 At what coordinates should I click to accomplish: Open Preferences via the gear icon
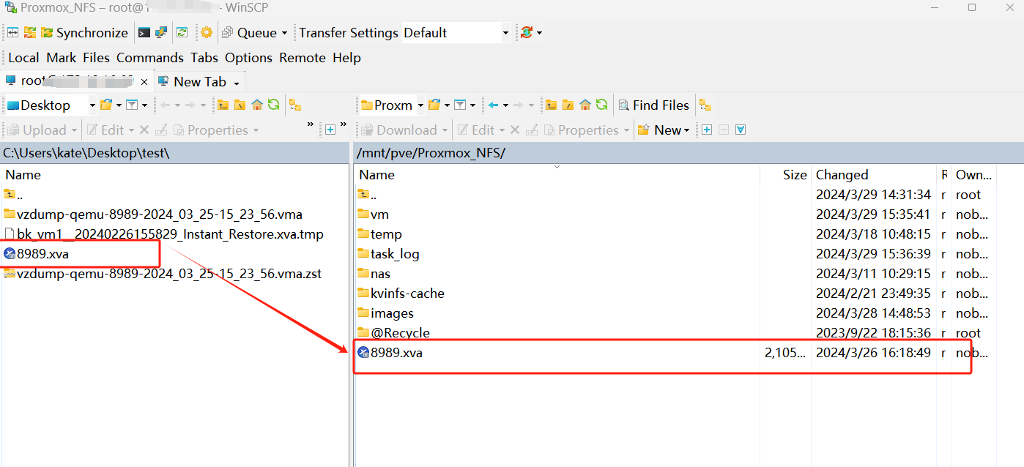click(207, 32)
